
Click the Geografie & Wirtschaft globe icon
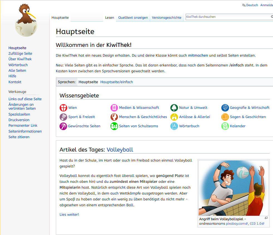(225, 108)
